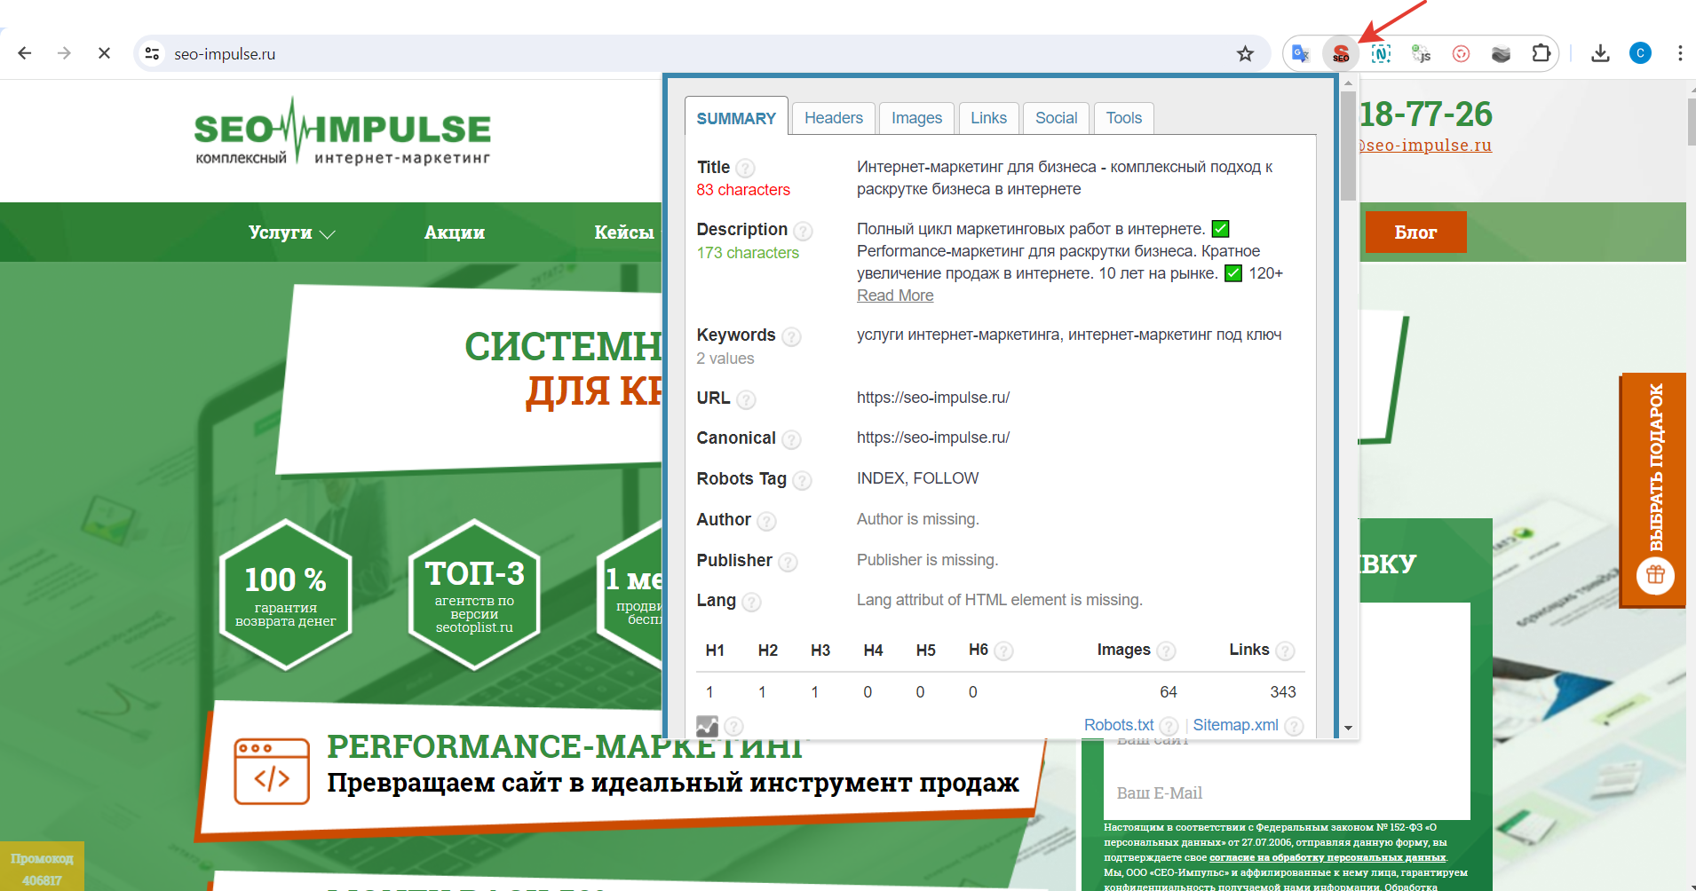Click the 64 images count

pyautogui.click(x=1169, y=692)
